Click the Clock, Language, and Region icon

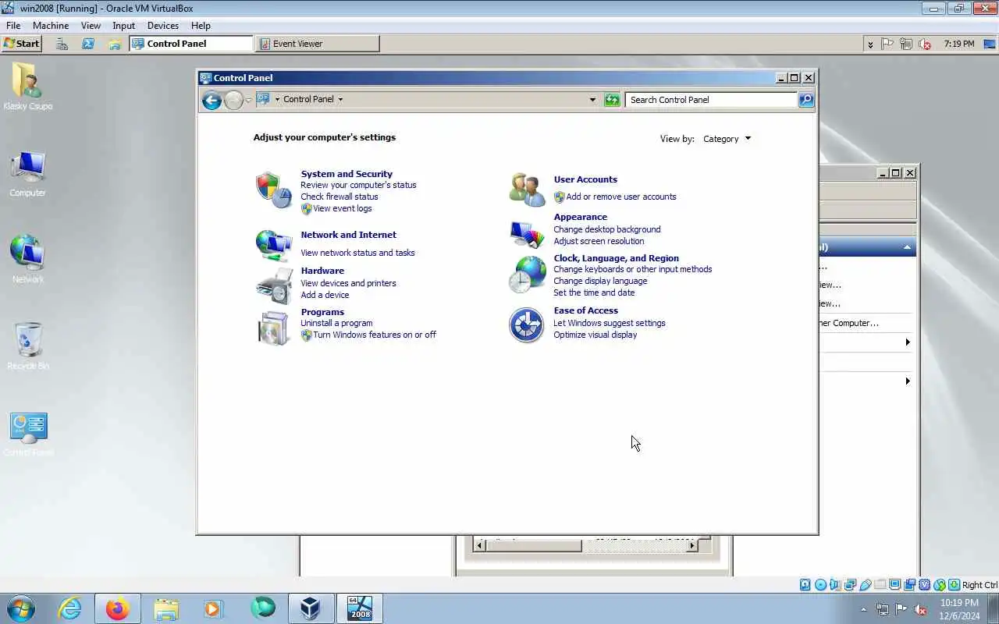pos(527,275)
